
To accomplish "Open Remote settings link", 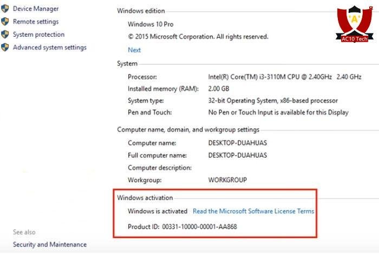I will pos(36,22).
